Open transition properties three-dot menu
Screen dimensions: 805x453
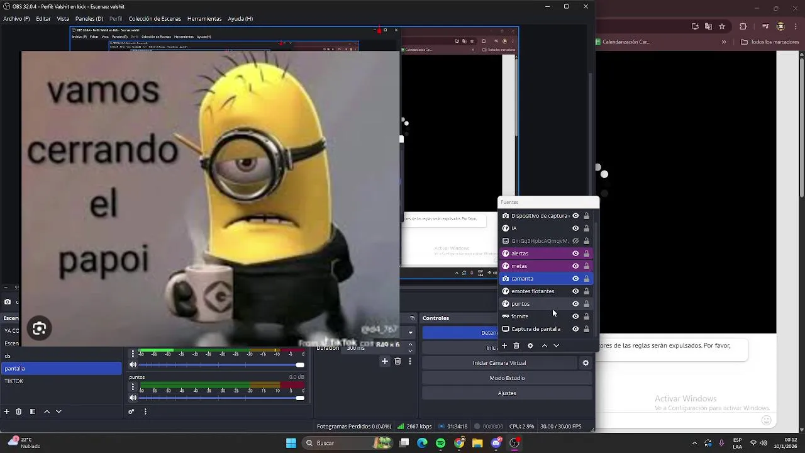pyautogui.click(x=410, y=361)
